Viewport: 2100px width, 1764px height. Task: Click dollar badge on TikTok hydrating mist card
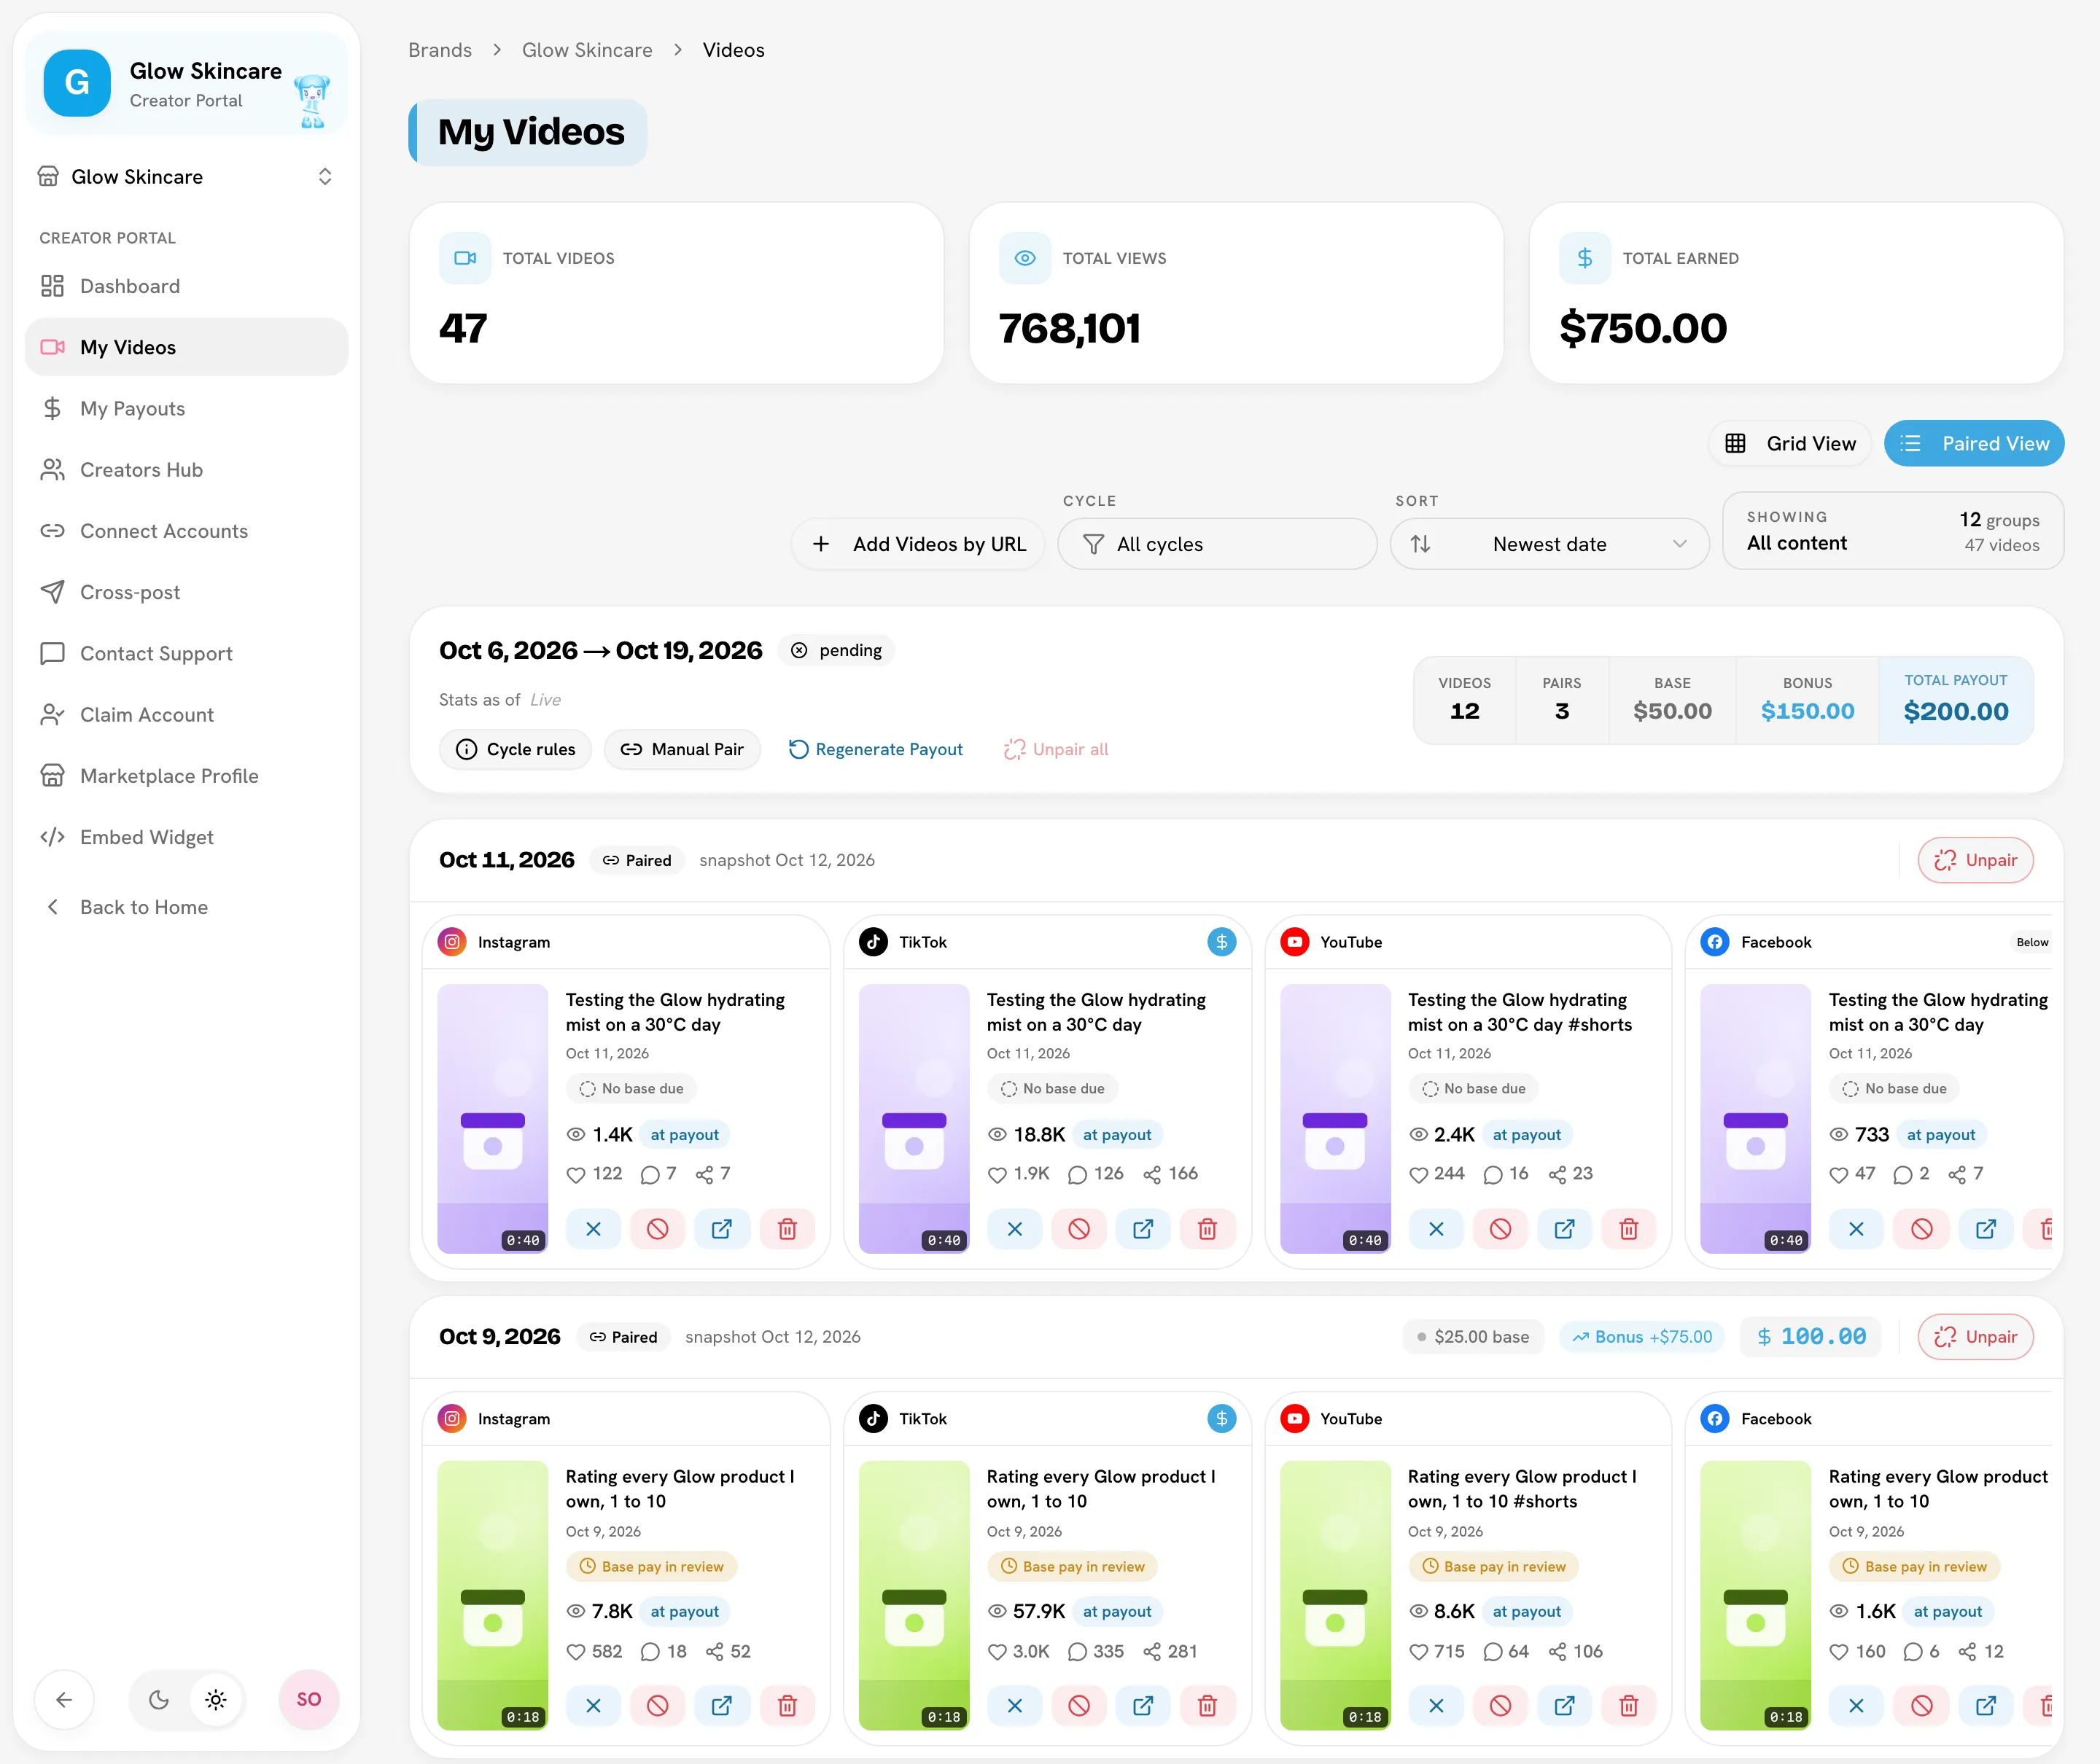1221,942
